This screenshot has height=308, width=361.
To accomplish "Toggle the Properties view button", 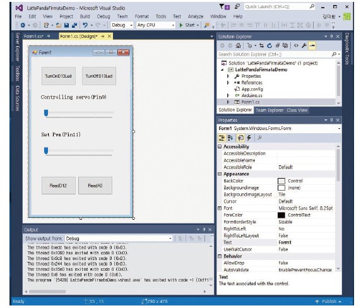I will 240,138.
